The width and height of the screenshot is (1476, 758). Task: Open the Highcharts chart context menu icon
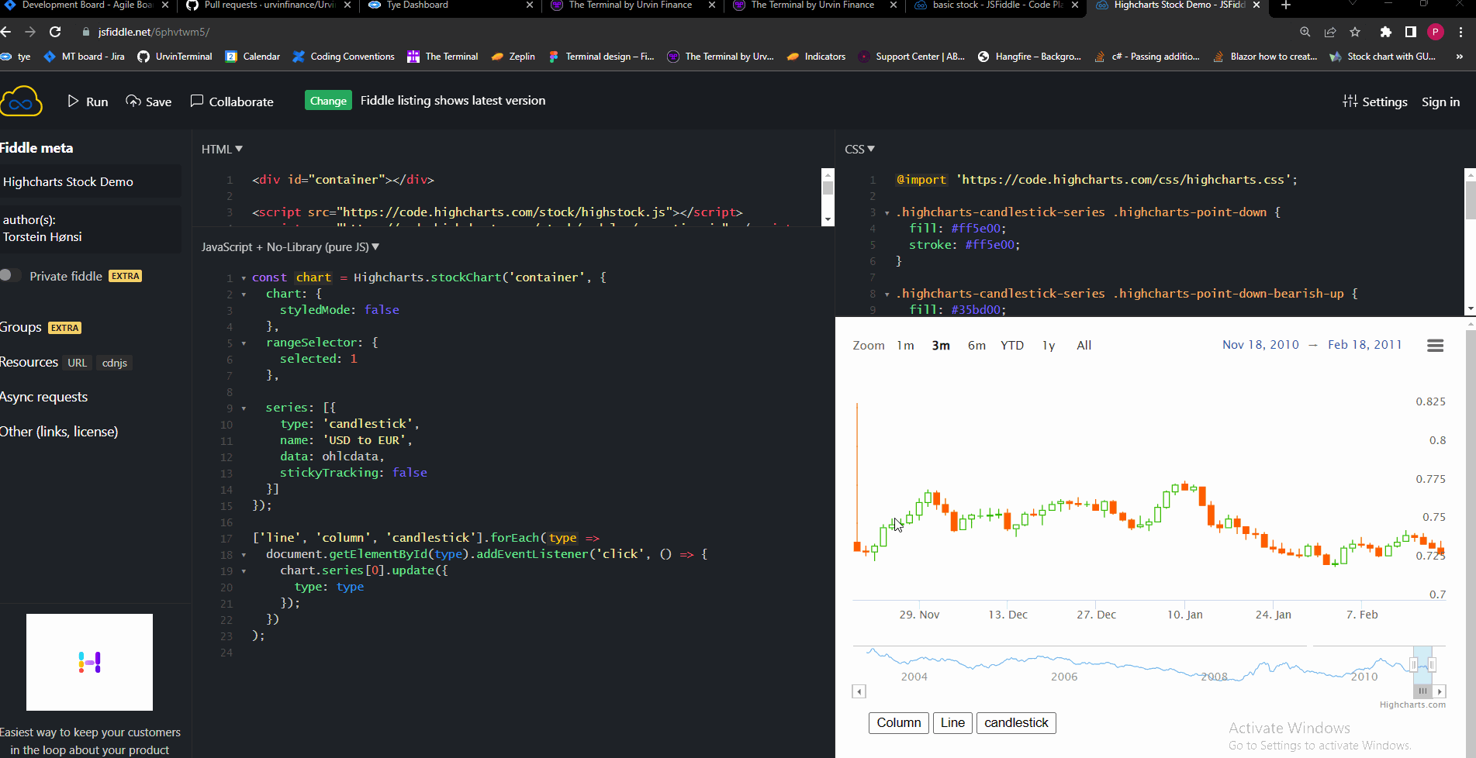(1434, 345)
